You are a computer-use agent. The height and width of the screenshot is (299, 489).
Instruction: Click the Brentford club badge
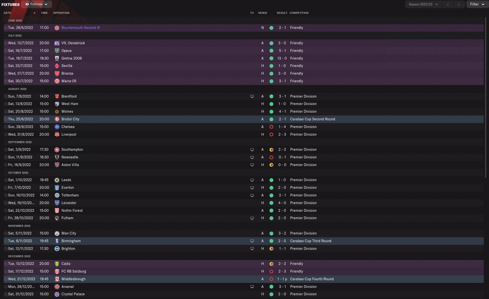pyautogui.click(x=57, y=96)
